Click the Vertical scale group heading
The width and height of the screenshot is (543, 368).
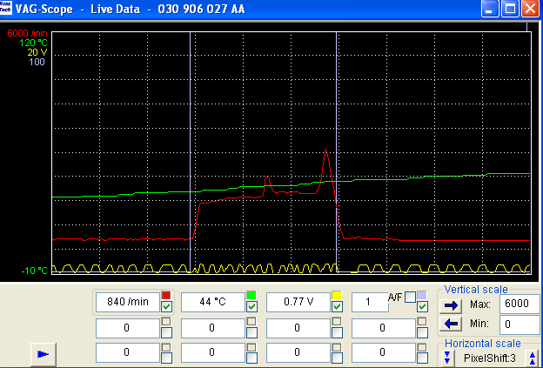point(476,290)
